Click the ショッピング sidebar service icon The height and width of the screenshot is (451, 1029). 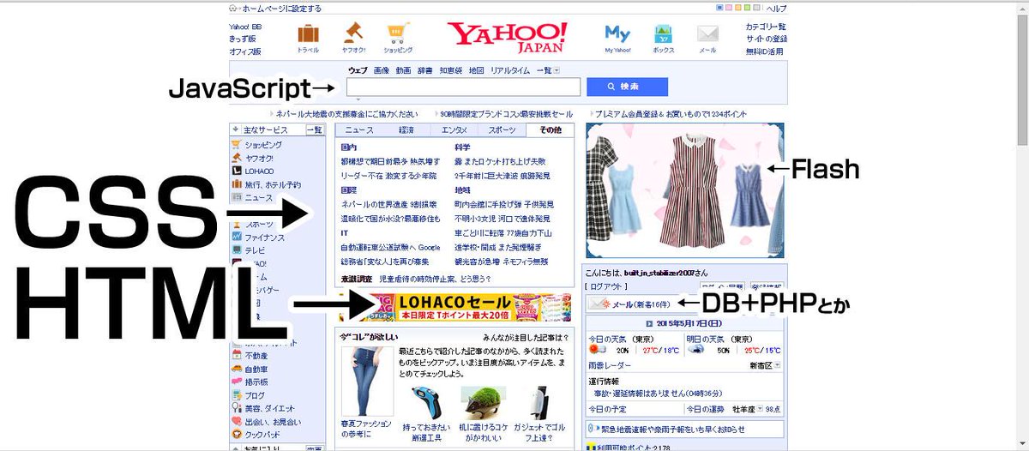pyautogui.click(x=237, y=145)
